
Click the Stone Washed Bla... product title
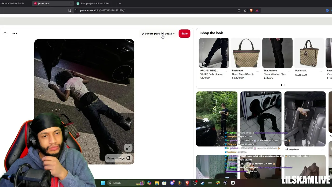point(274,74)
